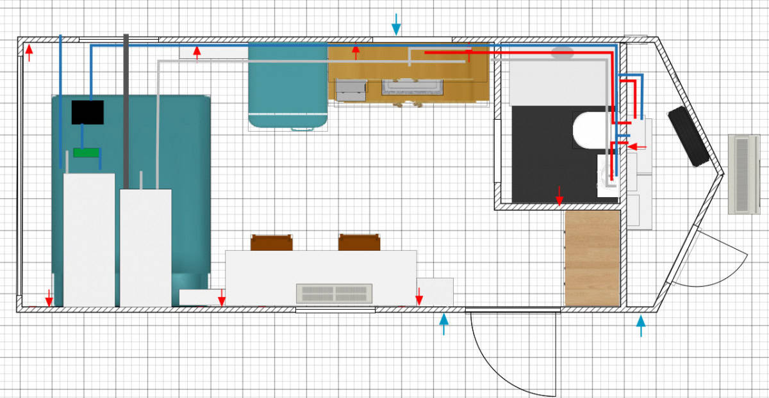Click the kitchen sink on the wooden countertop

[x=412, y=87]
